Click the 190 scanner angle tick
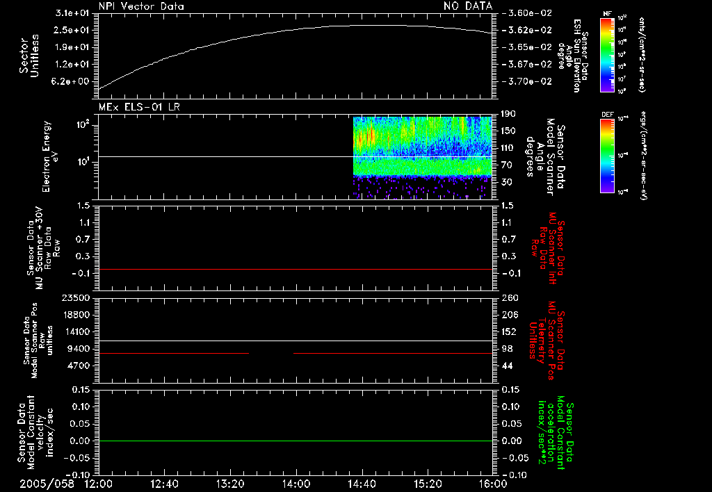712x492 pixels. tap(508, 114)
